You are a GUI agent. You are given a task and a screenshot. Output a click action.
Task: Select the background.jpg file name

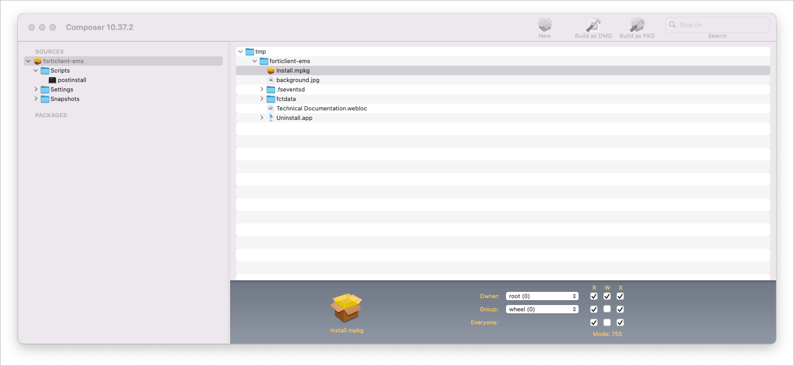click(298, 80)
